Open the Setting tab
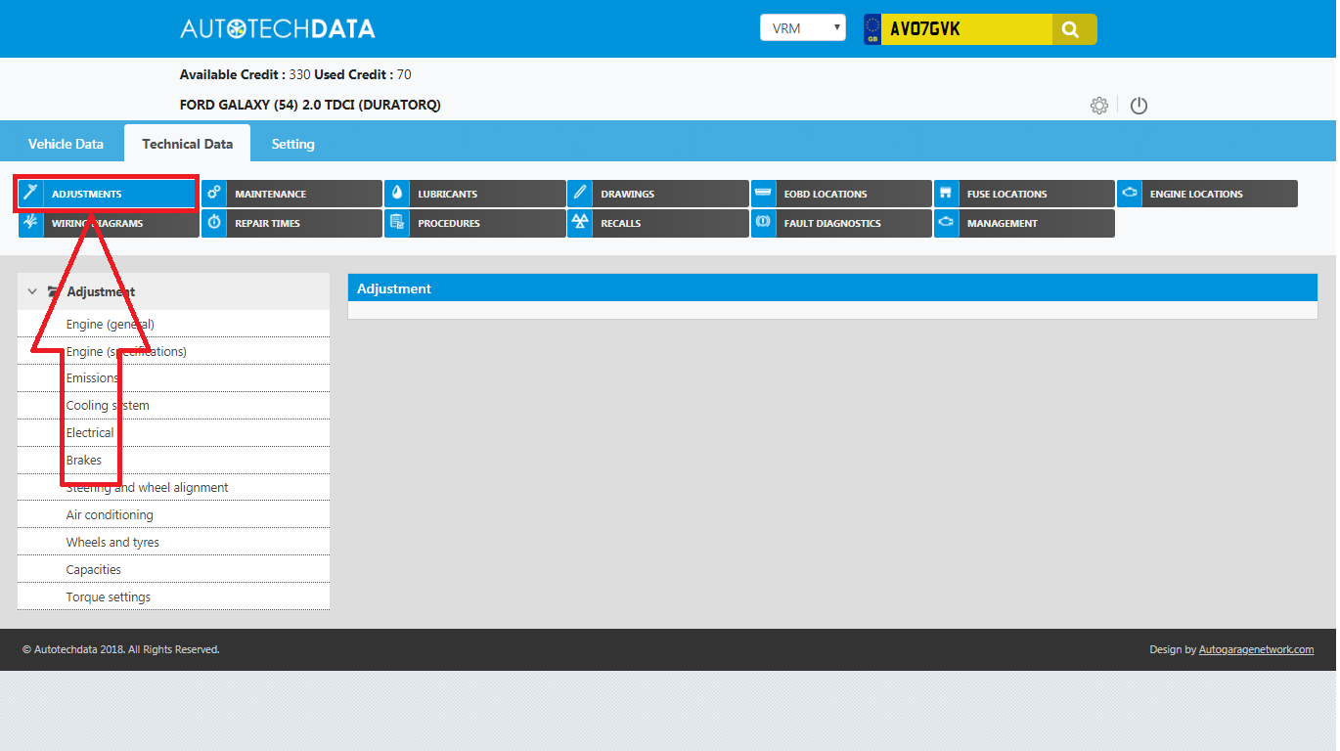This screenshot has height=751, width=1340. pos(293,144)
